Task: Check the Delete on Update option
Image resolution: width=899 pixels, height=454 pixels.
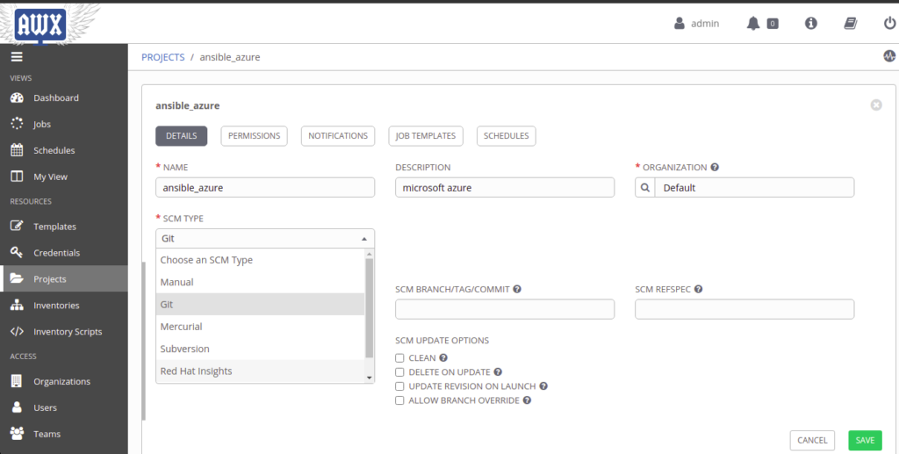Action: [x=399, y=372]
